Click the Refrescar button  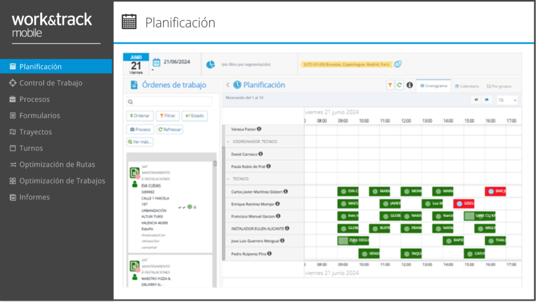click(170, 130)
